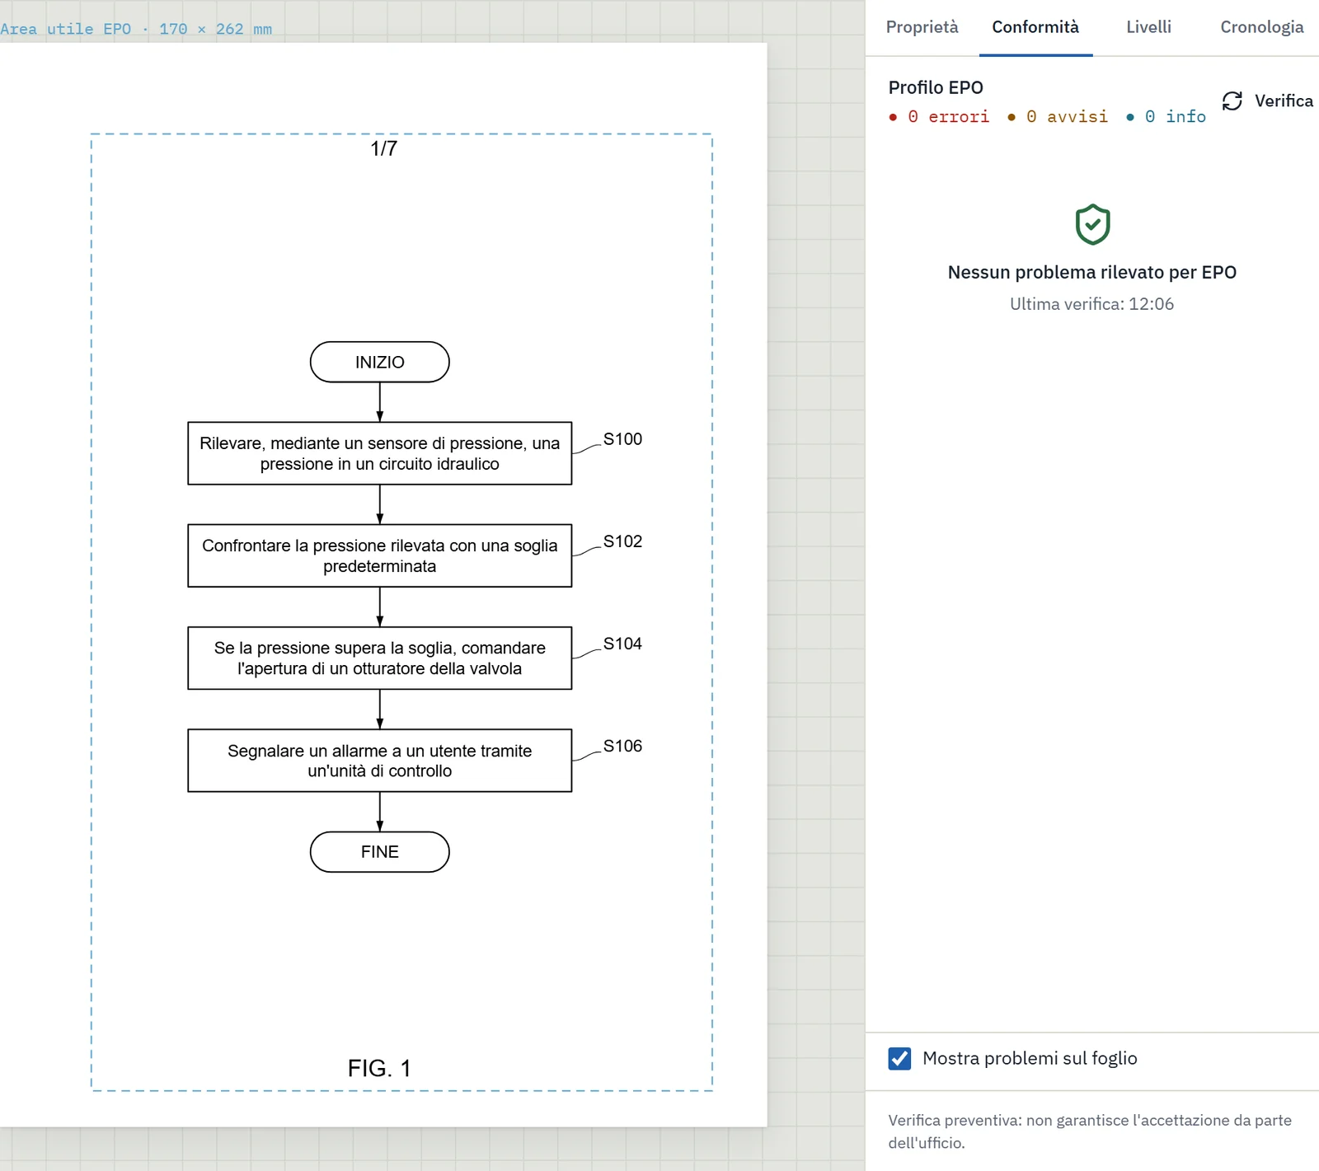Click the 0 info counter
Screen dimensions: 1319x1171
coord(1166,117)
